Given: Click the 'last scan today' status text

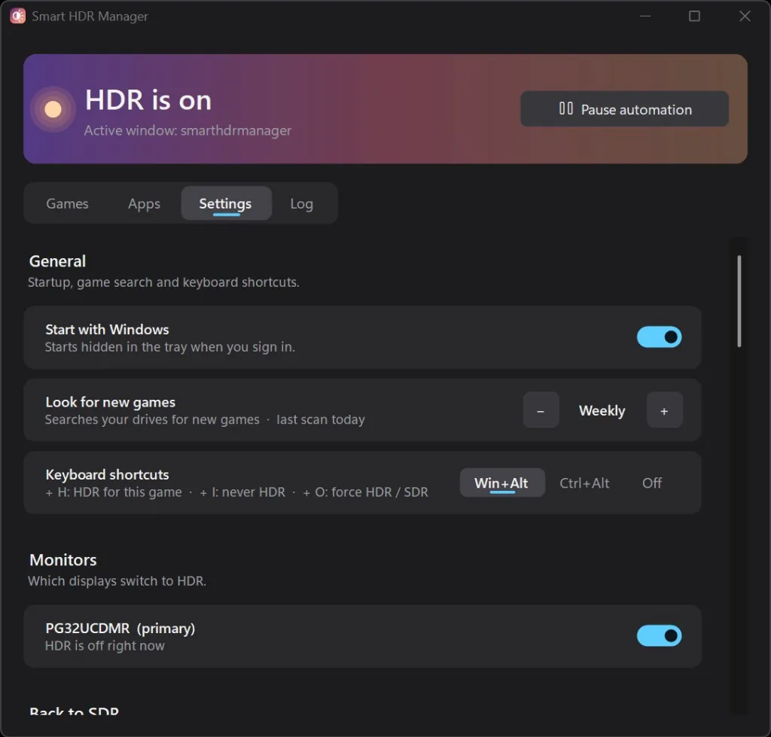Looking at the screenshot, I should click(321, 420).
